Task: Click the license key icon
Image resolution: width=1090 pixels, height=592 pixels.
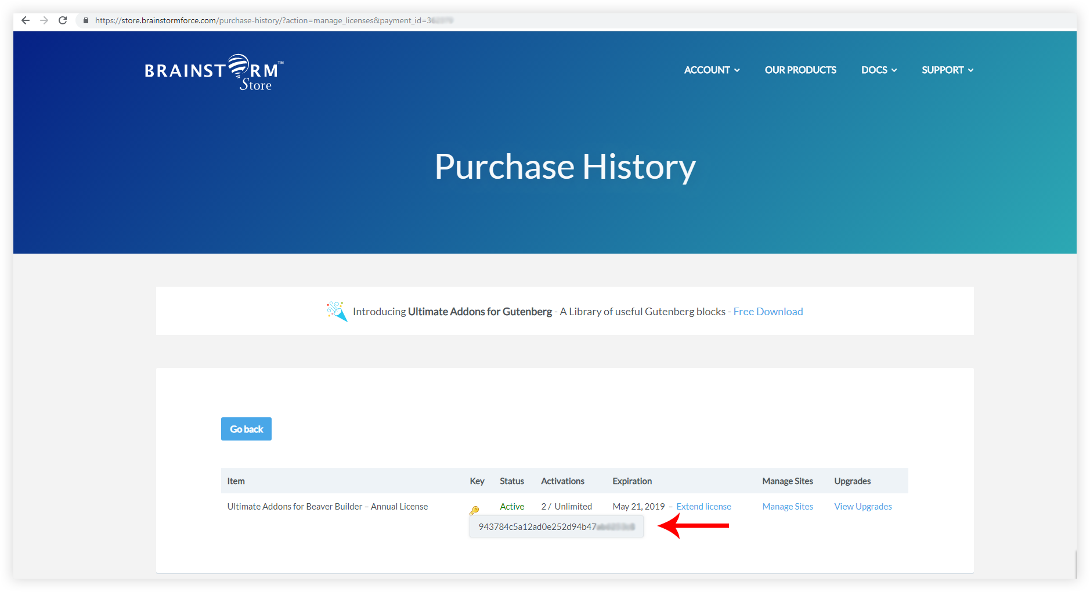Action: tap(474, 511)
